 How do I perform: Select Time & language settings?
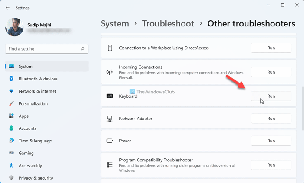pyautogui.click(x=35, y=141)
